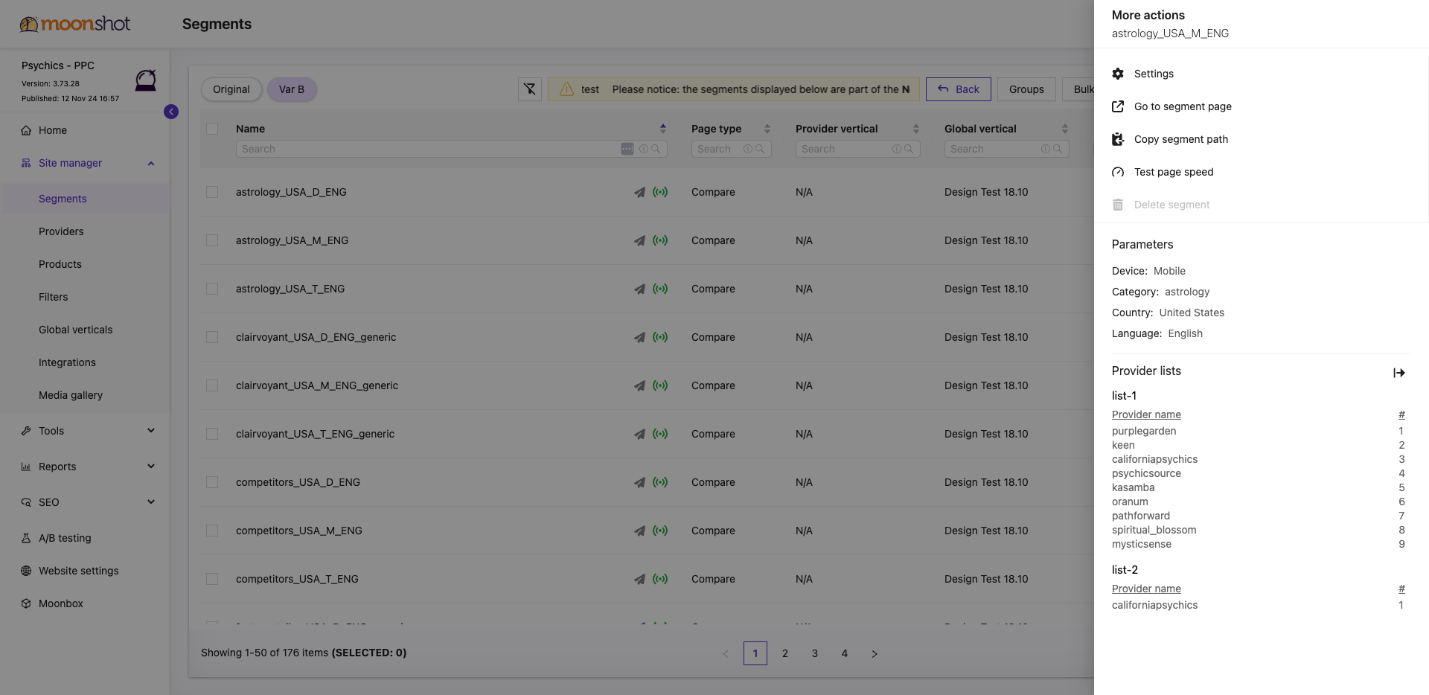Switch to Var B variant tab
1429x695 pixels.
click(292, 89)
